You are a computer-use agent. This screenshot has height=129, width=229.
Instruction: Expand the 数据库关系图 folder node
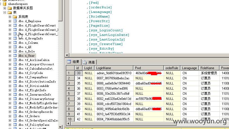coord(5,8)
